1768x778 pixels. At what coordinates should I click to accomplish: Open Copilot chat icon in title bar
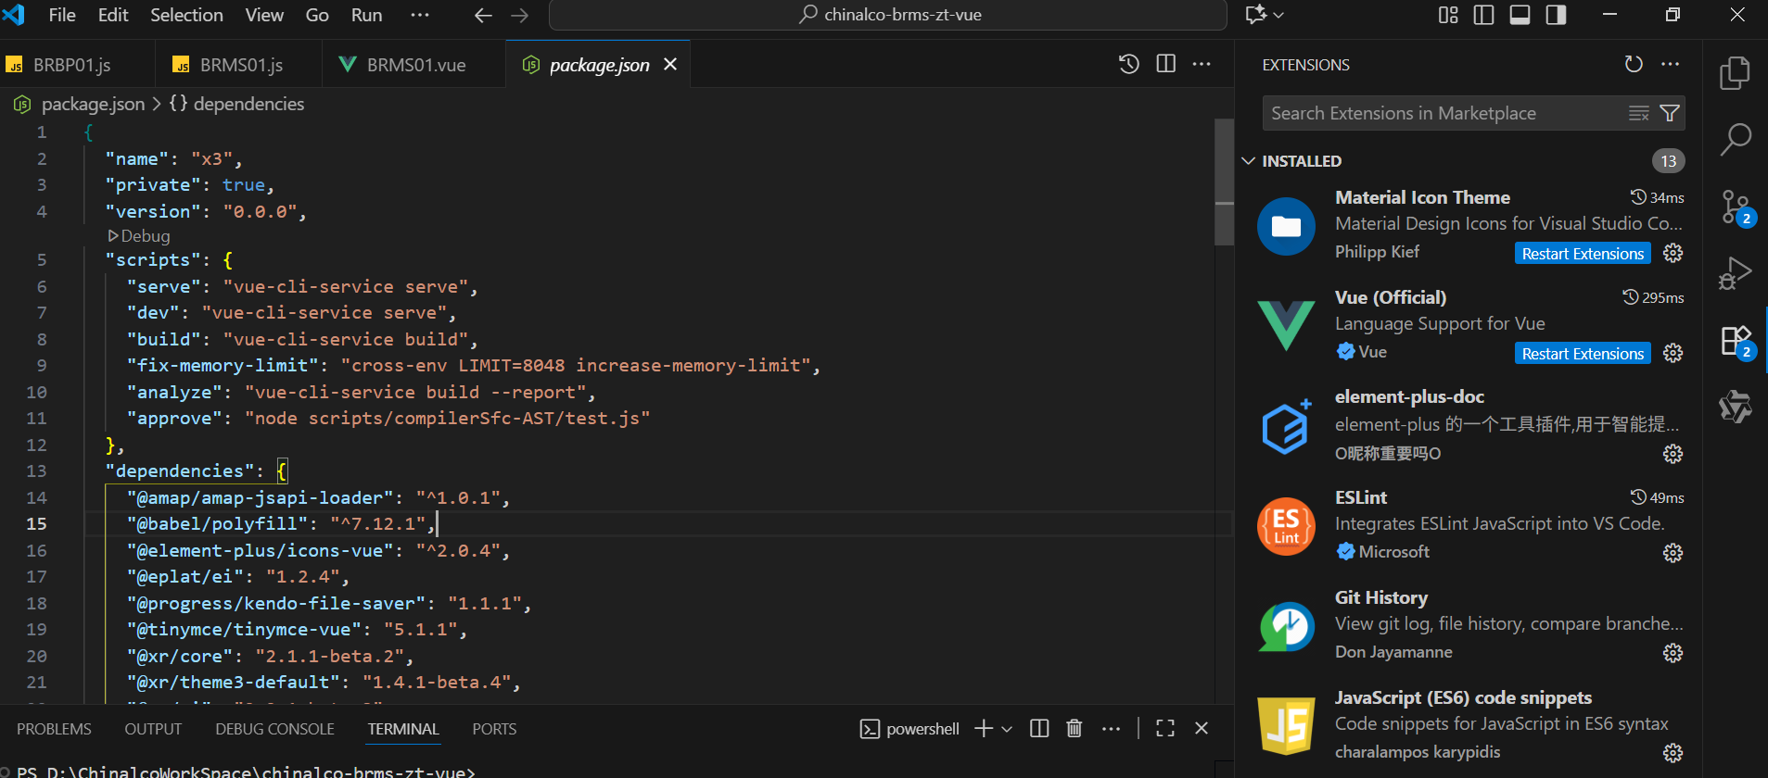click(1256, 15)
